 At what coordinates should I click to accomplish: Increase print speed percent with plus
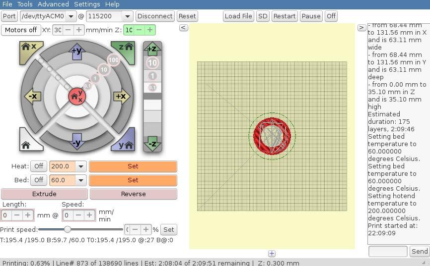tap(146, 230)
